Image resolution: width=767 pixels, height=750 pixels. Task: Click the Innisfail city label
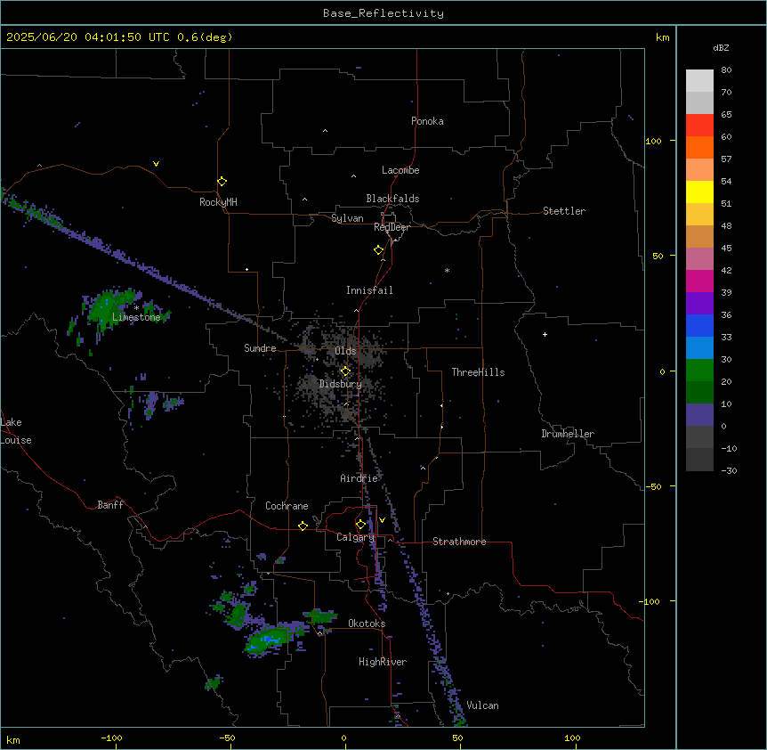point(369,290)
